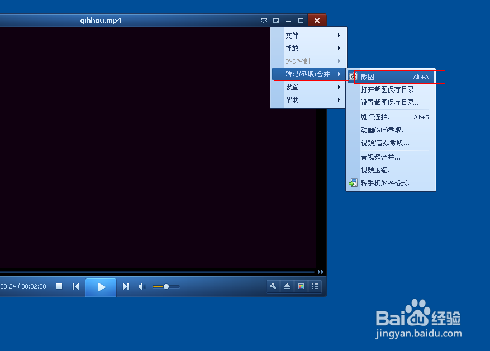The width and height of the screenshot is (490, 351).
Task: Open speech bubble icon in title bar
Action: pos(264,21)
